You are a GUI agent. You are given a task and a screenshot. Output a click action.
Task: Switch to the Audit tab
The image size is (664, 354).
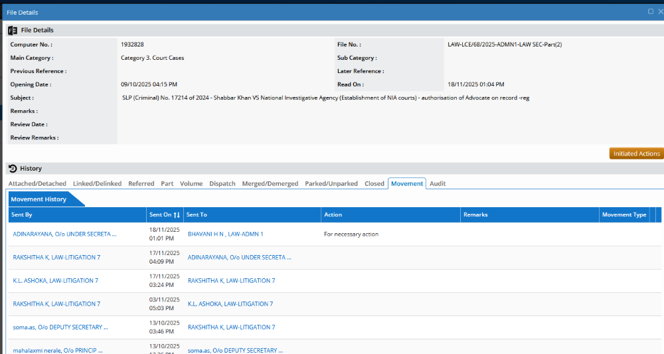click(438, 183)
